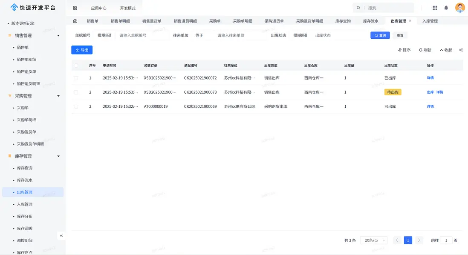This screenshot has height=255, width=468.
Task: Open the nine-dot apps menu icon
Action: [x=435, y=8]
